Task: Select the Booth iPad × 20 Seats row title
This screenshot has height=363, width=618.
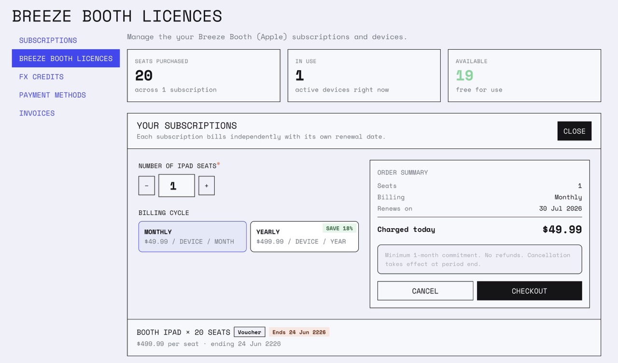Action: click(x=183, y=332)
